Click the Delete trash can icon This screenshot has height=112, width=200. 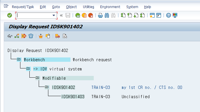(31, 36)
